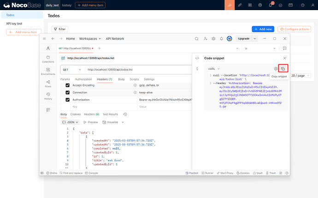
Task: Open the JSON format dropdown
Action: click(x=70, y=122)
